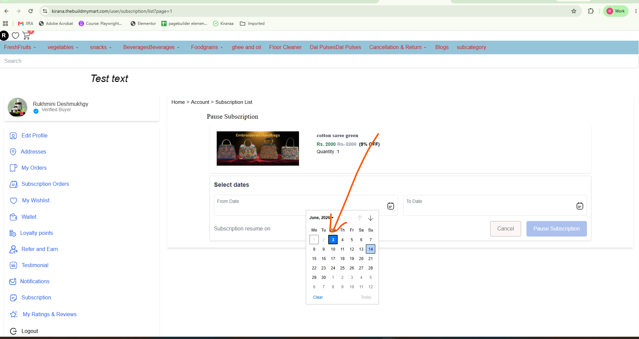Click the wishlist heart icon in header
Image resolution: width=639 pixels, height=339 pixels.
coord(15,36)
